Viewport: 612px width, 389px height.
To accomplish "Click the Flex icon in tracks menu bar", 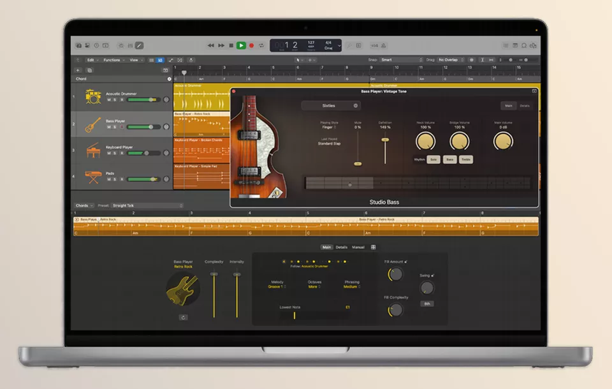I will pos(180,60).
